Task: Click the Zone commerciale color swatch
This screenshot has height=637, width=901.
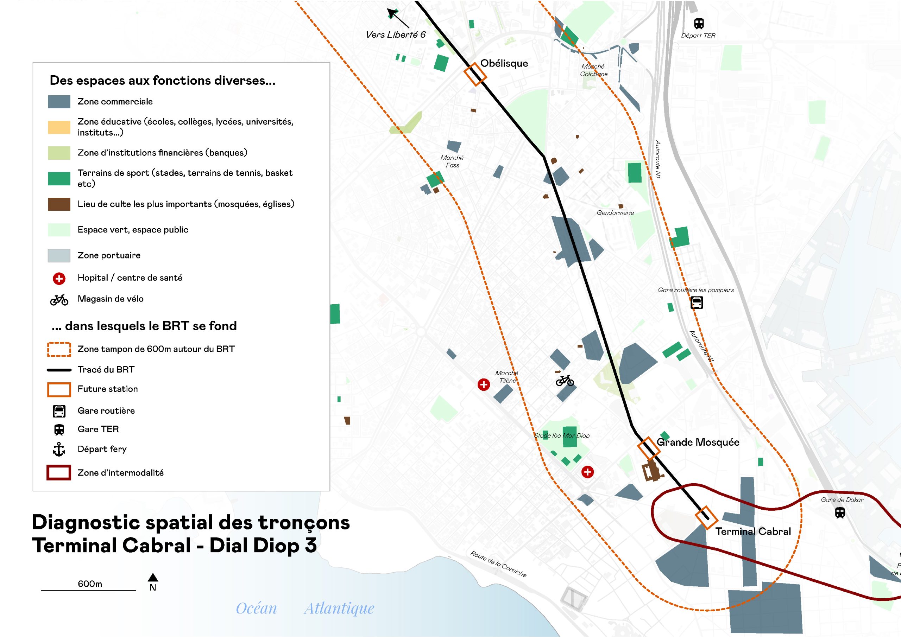Action: point(59,102)
